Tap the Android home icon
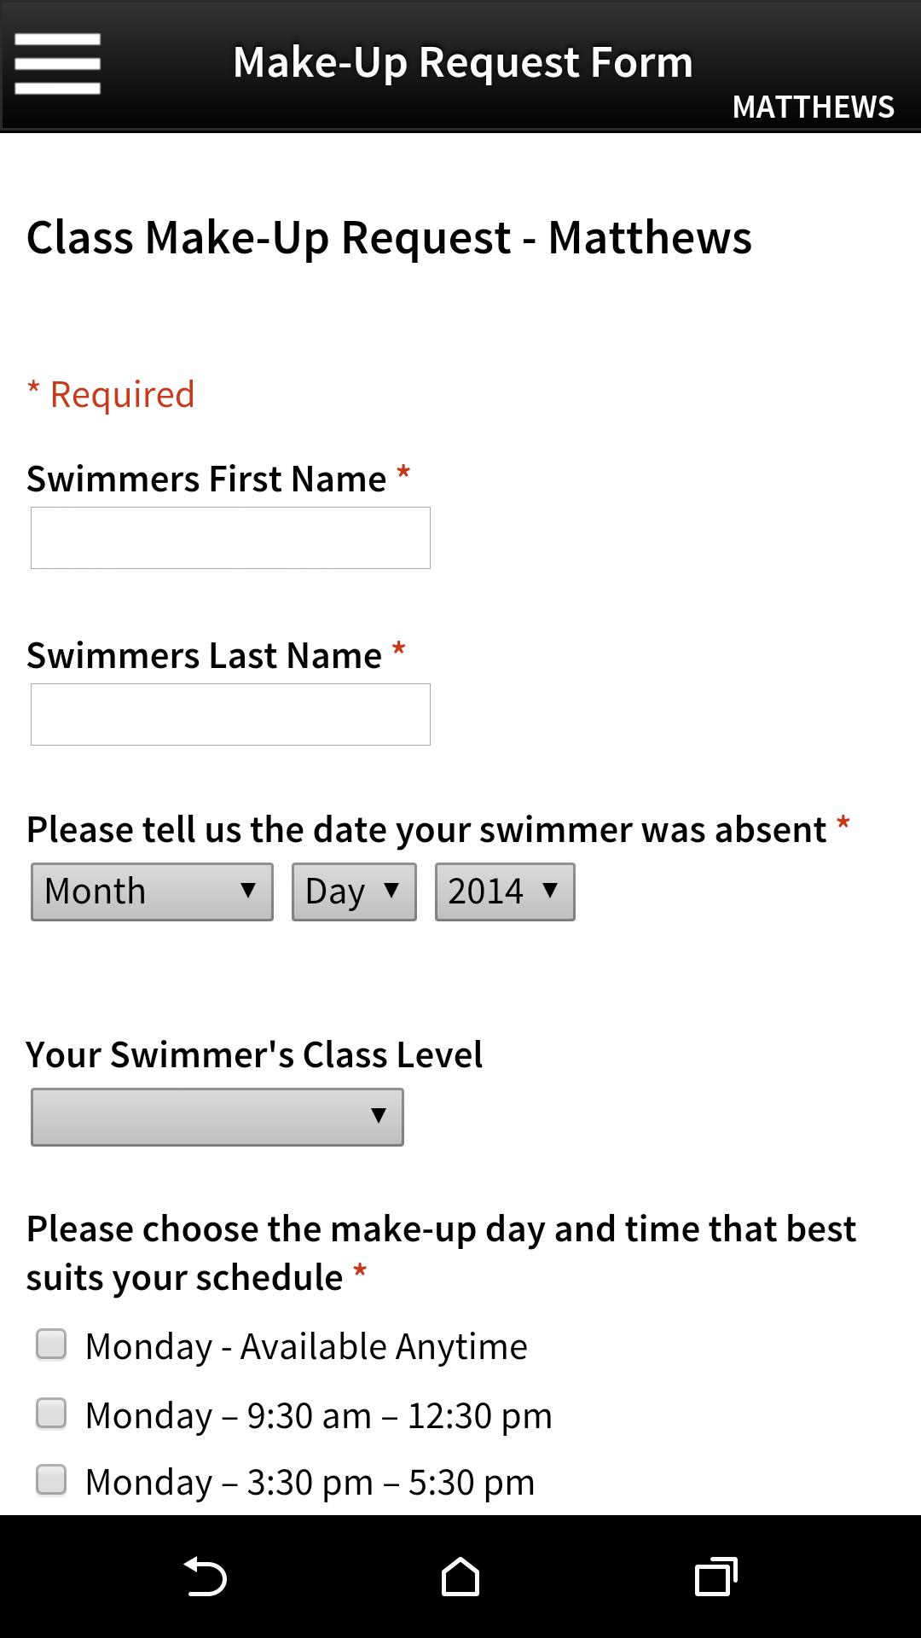The height and width of the screenshot is (1638, 921). pos(460,1574)
